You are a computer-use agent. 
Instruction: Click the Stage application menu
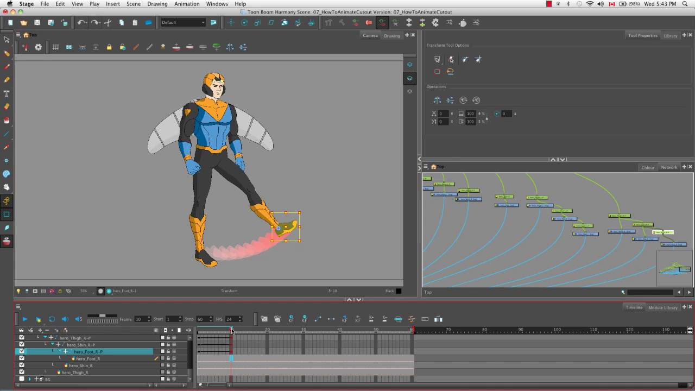tap(26, 4)
